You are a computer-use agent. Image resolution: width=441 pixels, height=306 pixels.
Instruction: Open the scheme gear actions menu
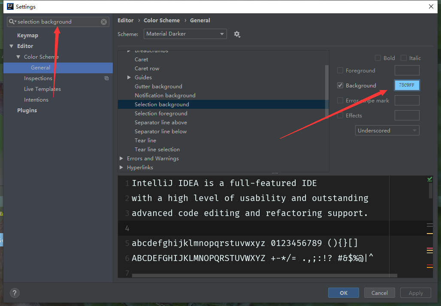(x=237, y=34)
